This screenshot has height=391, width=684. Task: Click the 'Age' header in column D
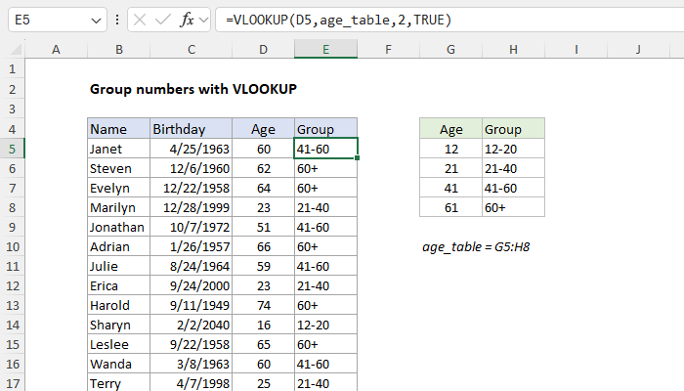tap(263, 129)
